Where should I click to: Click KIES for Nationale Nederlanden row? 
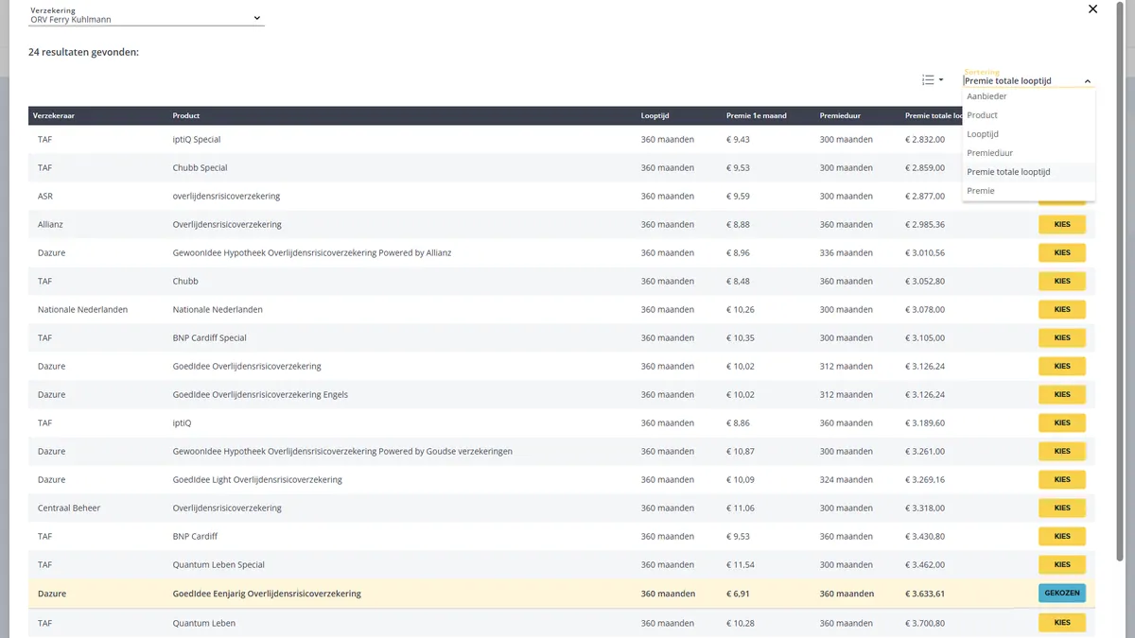1062,310
